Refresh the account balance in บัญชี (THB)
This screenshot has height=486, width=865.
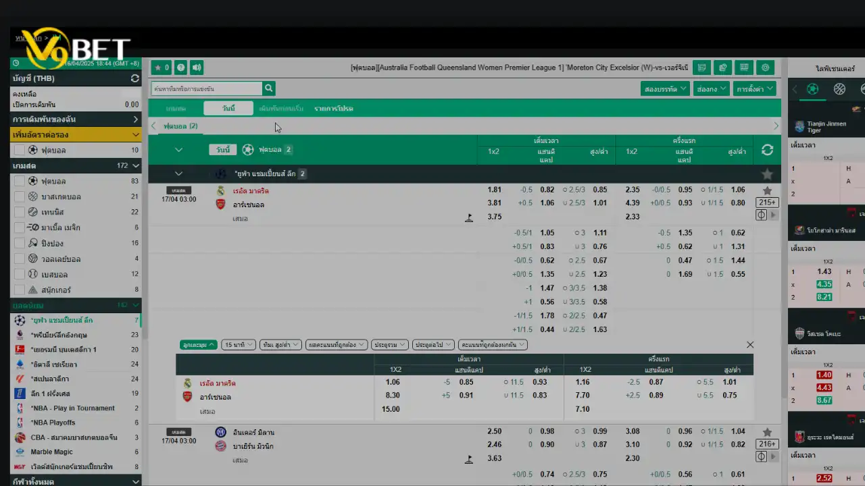click(135, 78)
